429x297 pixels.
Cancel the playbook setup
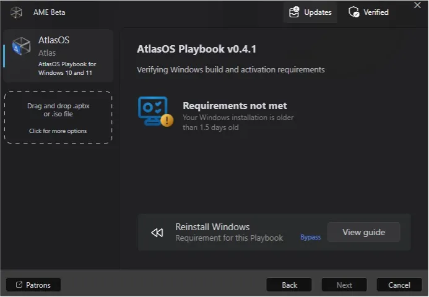(x=399, y=285)
